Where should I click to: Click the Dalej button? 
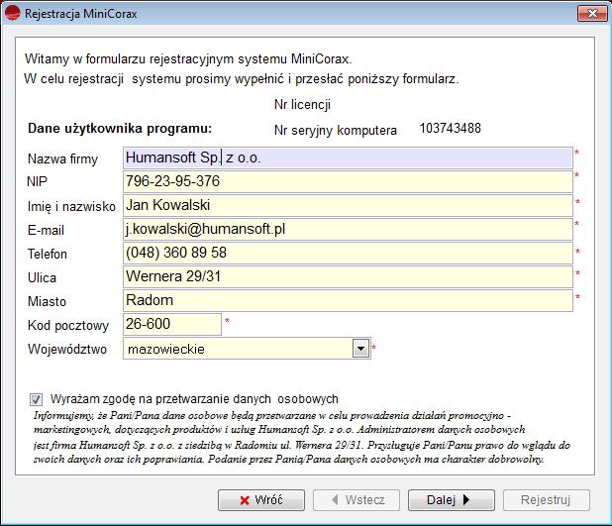pos(452,500)
